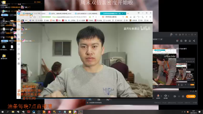Click the game controller icon in browser toolbar
This screenshot has width=203, height=114.
(127, 17)
